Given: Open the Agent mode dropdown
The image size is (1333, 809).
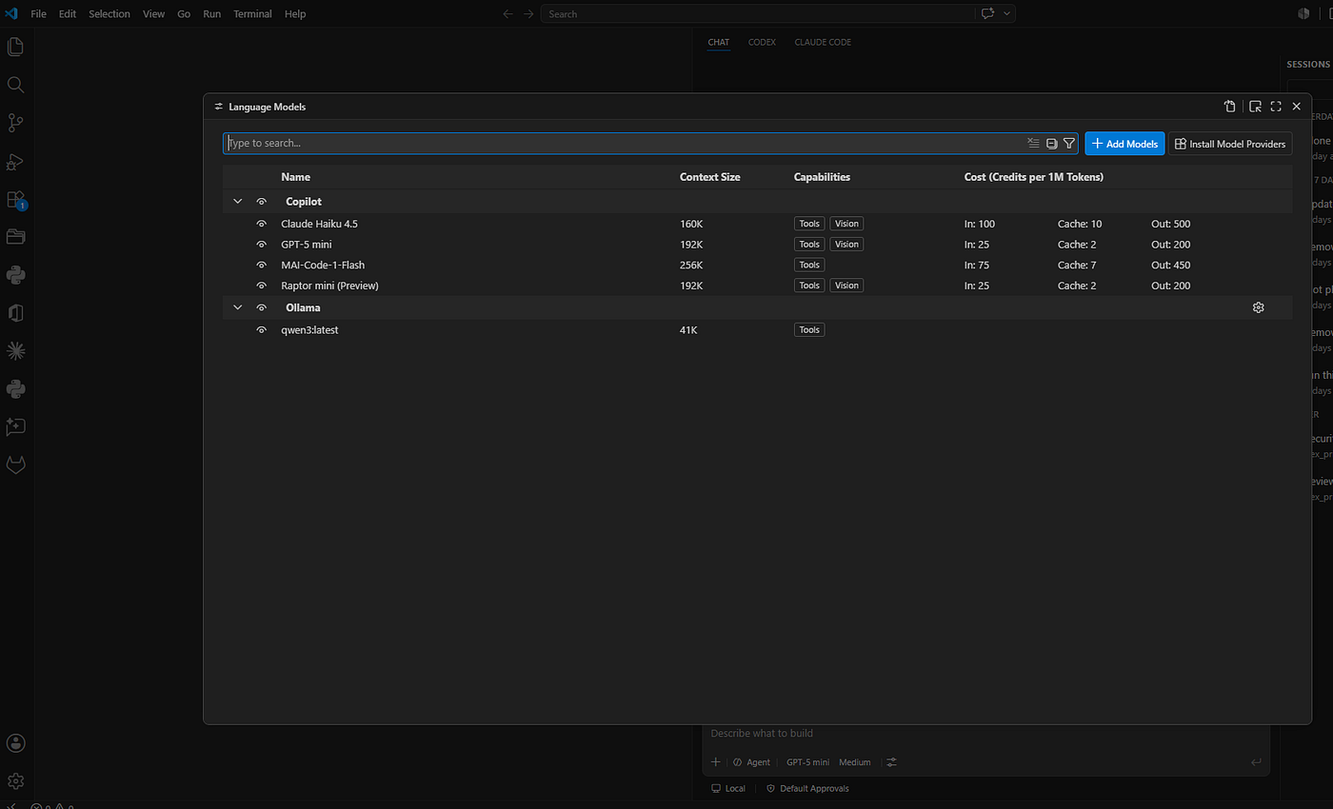Looking at the screenshot, I should [752, 762].
